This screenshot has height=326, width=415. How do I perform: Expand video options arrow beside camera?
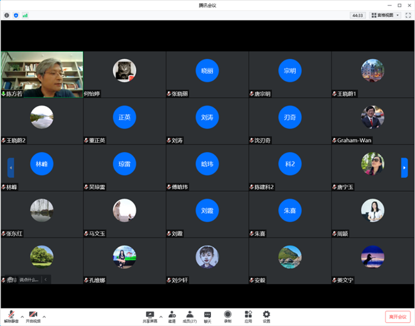(44, 316)
